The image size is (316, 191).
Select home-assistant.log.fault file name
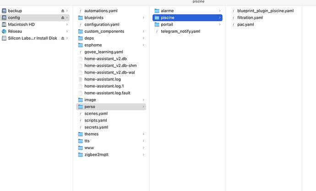(x=107, y=93)
